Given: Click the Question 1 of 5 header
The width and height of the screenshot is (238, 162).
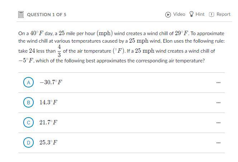Looking at the screenshot, I should coord(47,15).
